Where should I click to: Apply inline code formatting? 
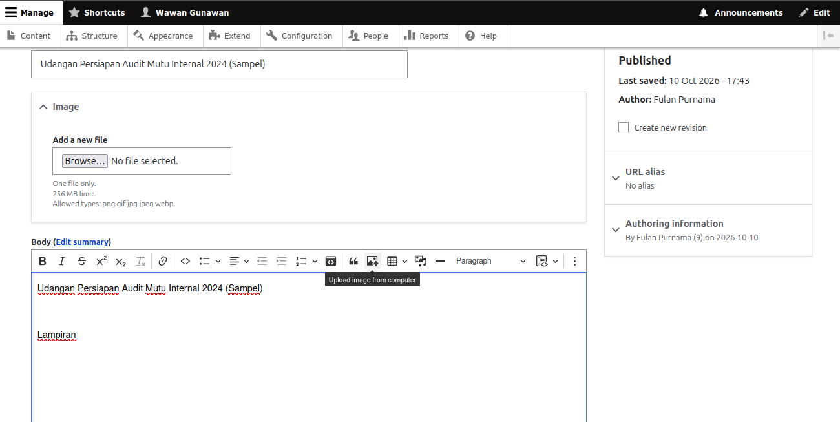pos(185,261)
